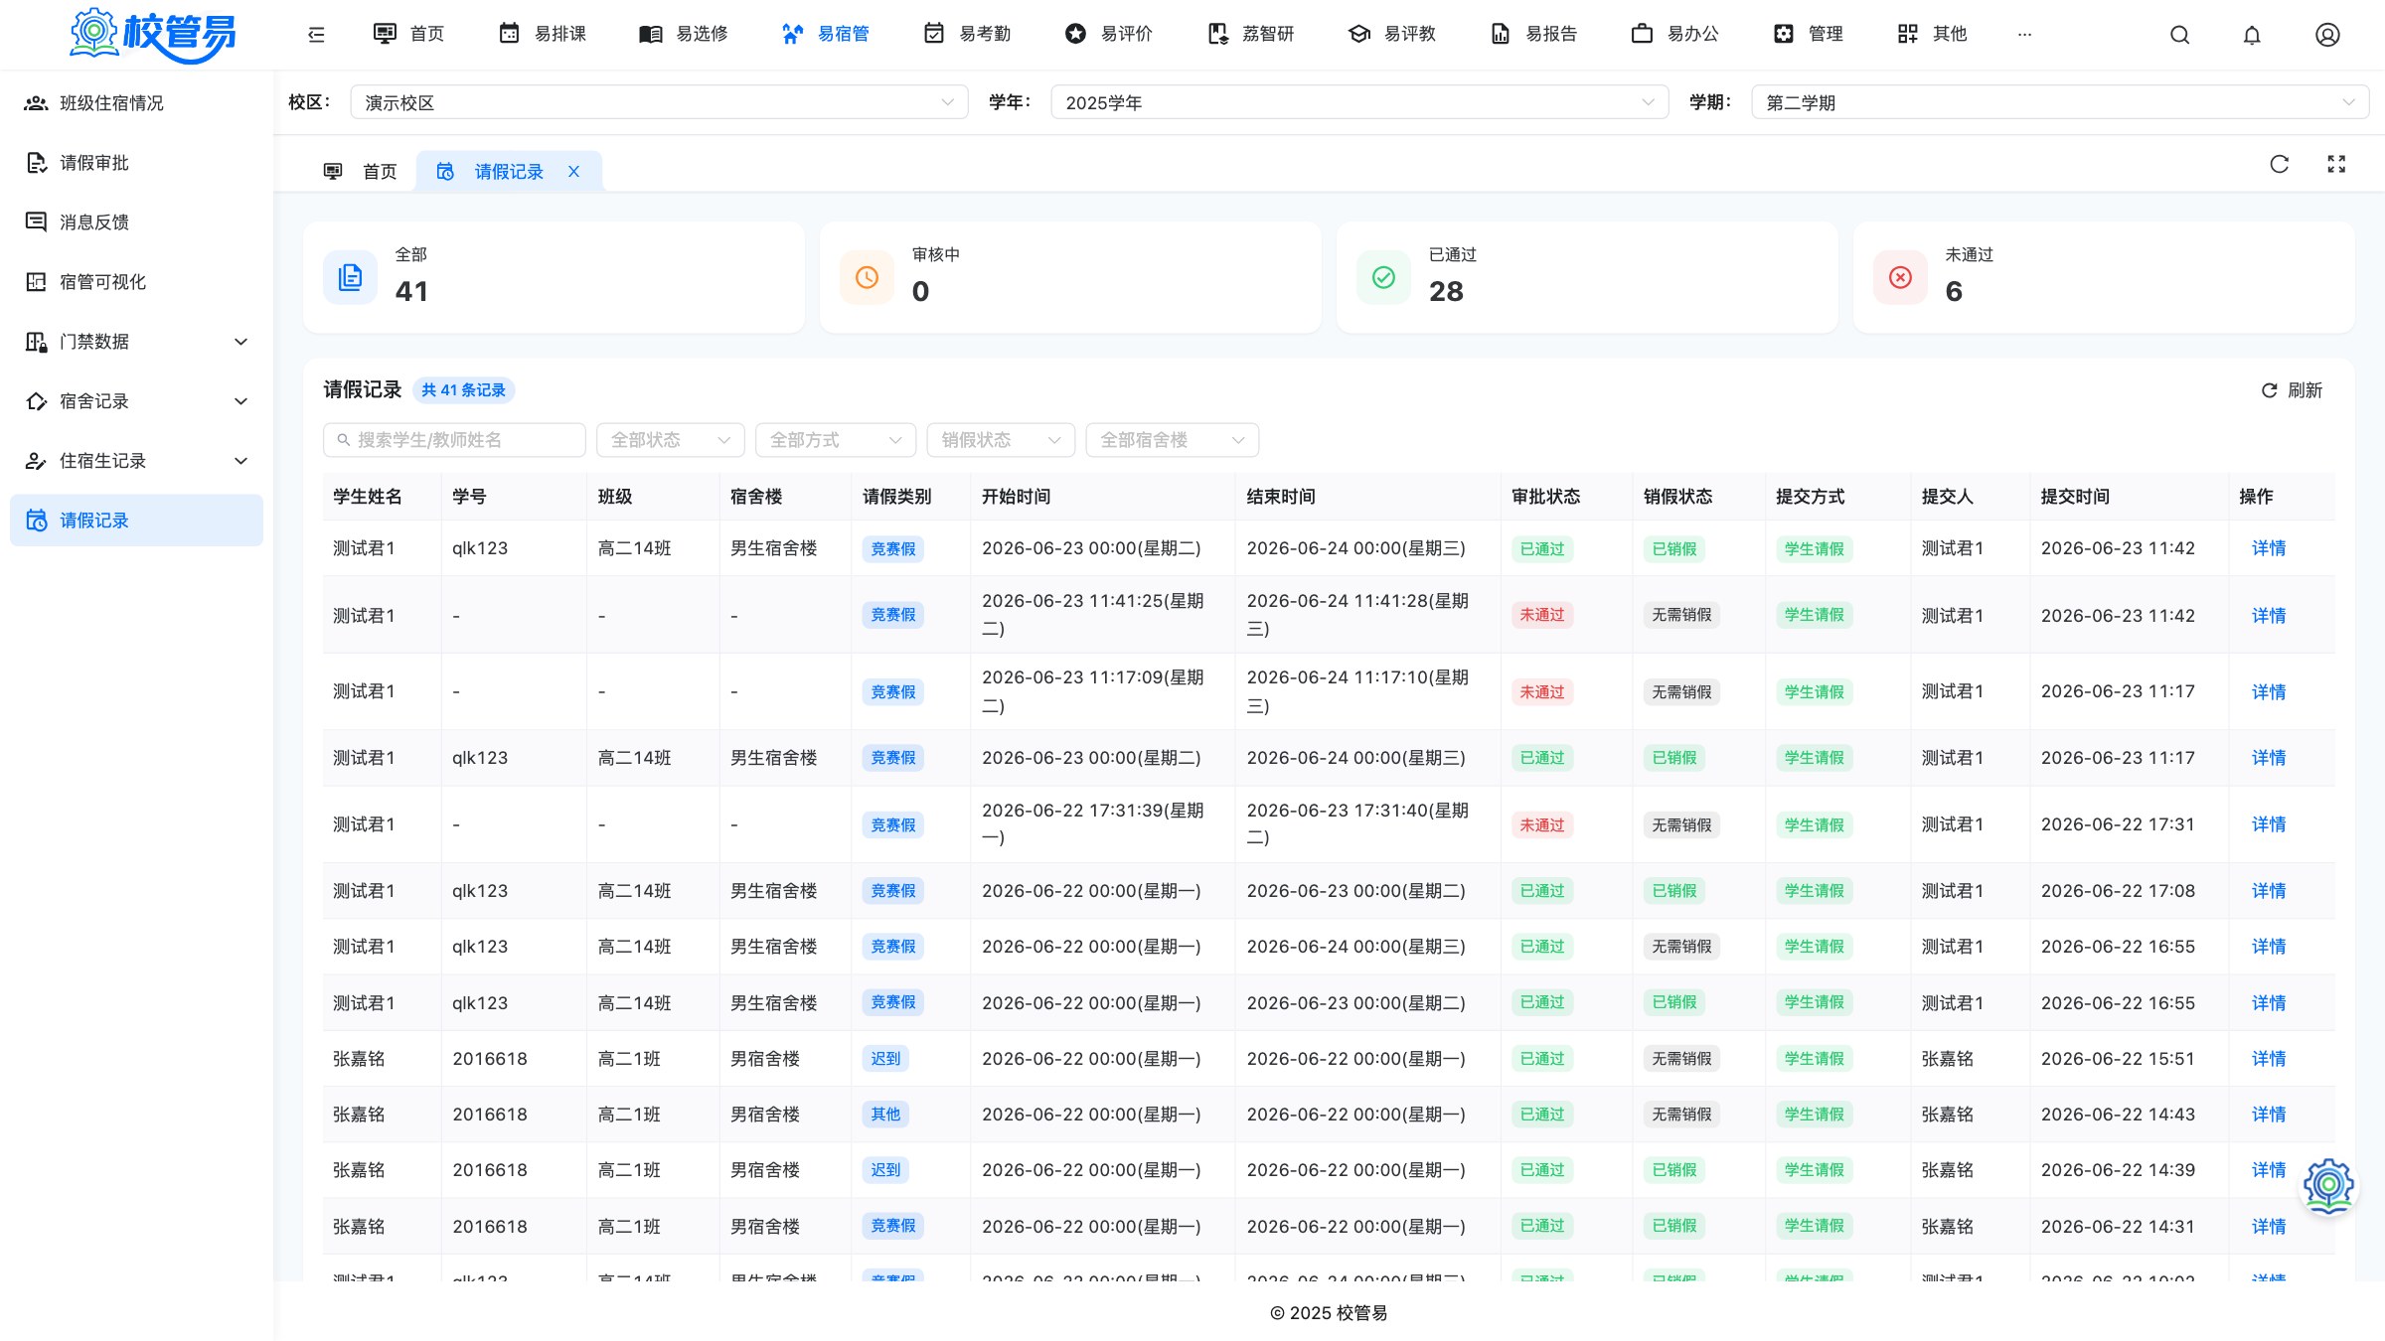Open 详情 for record submitted 2026-06-22 14:43
Image resolution: width=2385 pixels, height=1341 pixels.
tap(2269, 1115)
